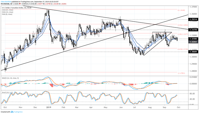Viewport: 199px width, 114px height.
Task: Click the EMA (13, close) indicator label
Action: click(x=7, y=12)
